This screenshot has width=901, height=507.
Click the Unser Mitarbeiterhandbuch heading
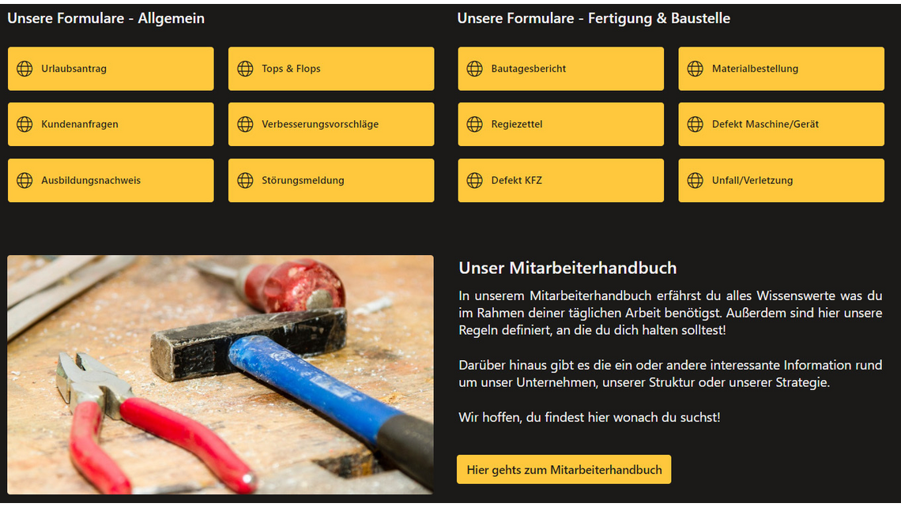(x=567, y=269)
